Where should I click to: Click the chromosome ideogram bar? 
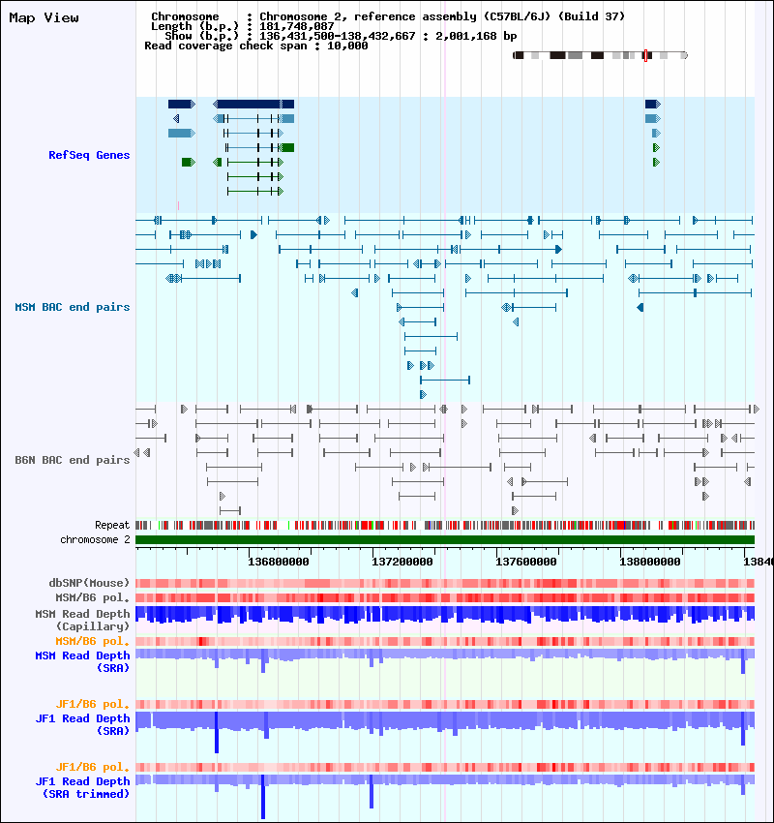point(601,55)
